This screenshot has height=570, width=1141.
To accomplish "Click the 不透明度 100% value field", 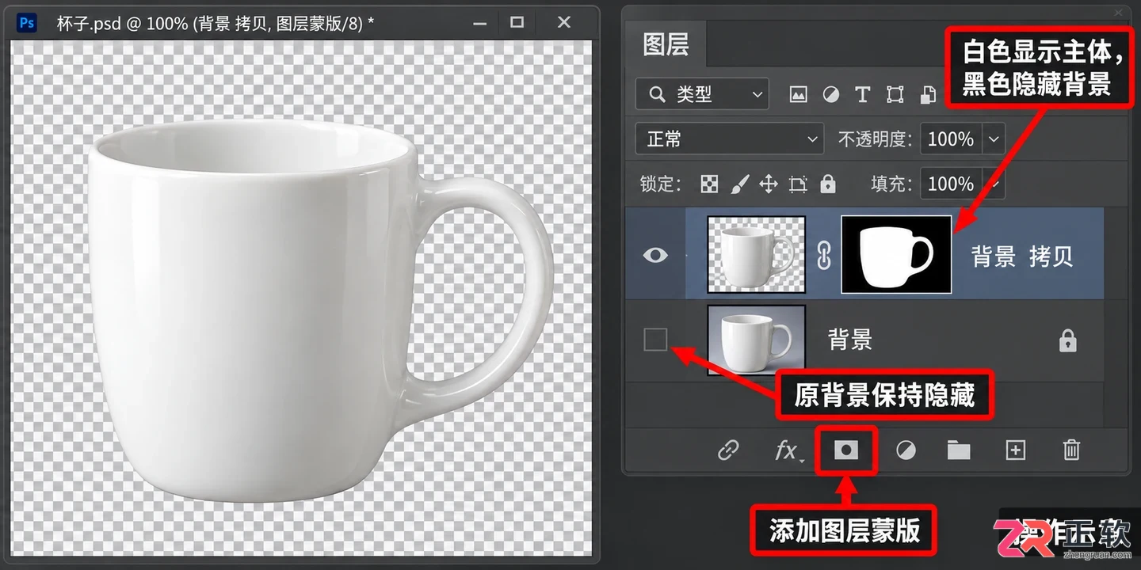I will [951, 139].
